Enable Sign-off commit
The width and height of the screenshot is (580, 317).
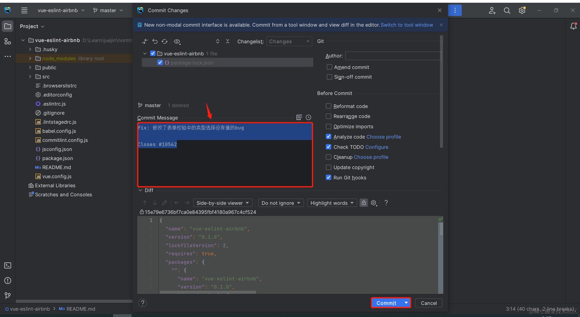pos(329,77)
